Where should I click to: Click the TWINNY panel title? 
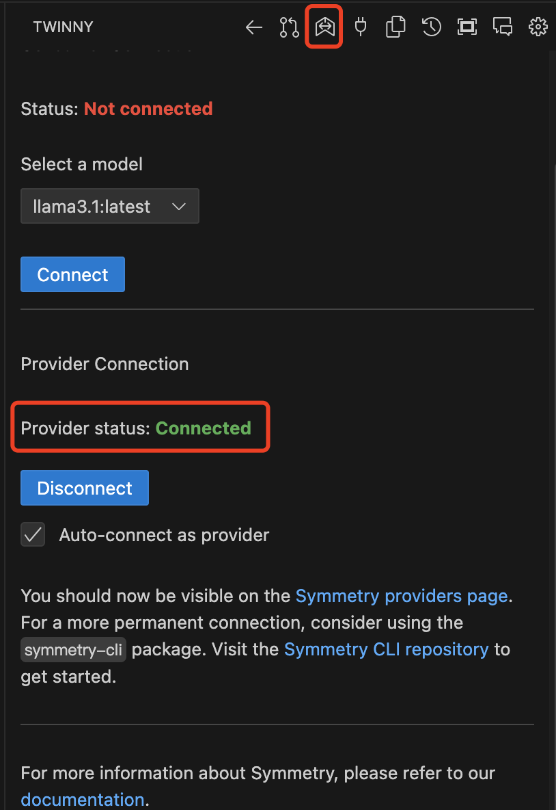click(63, 27)
